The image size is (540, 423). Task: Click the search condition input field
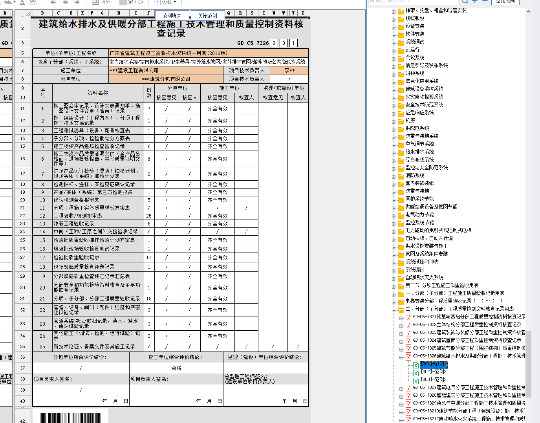[414, 2]
